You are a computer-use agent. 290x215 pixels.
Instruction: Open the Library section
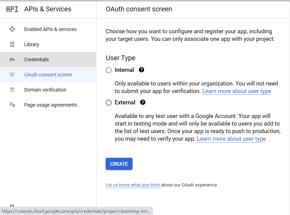31,44
